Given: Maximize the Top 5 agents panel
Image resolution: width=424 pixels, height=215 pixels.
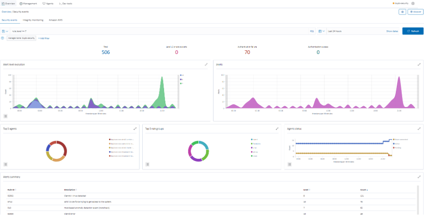Looking at the screenshot, I should point(135,129).
